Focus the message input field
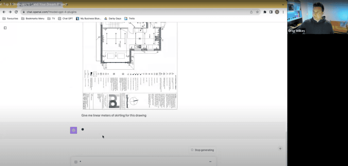The image size is (348, 166). pyautogui.click(x=143, y=162)
